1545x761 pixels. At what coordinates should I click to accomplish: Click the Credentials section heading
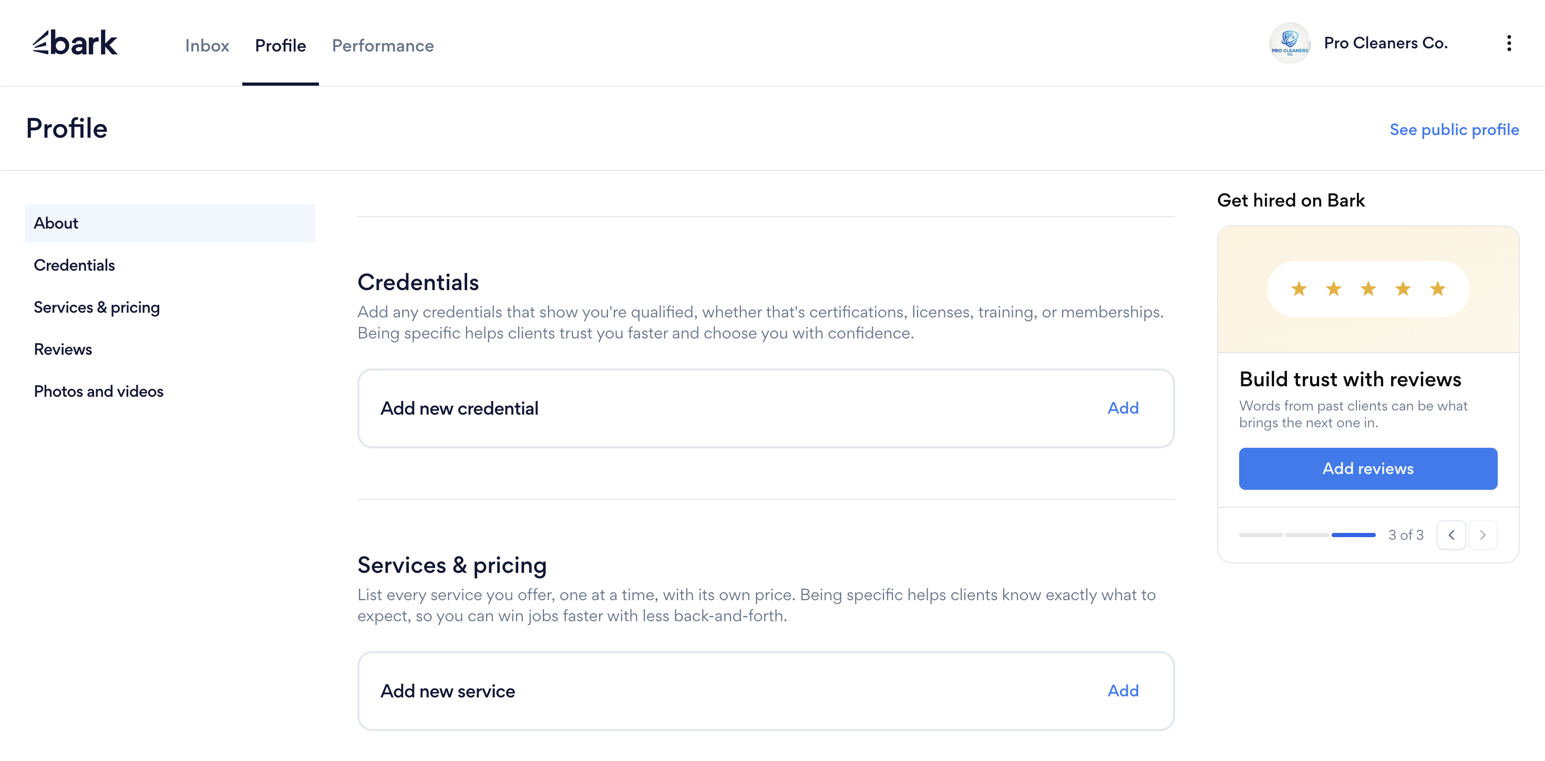pyautogui.click(x=418, y=282)
